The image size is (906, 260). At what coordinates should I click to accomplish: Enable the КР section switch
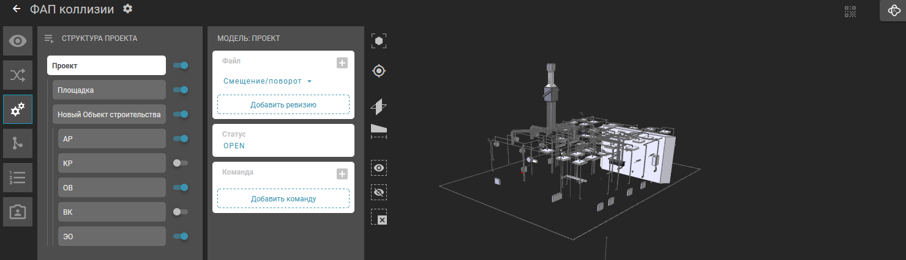coord(181,163)
